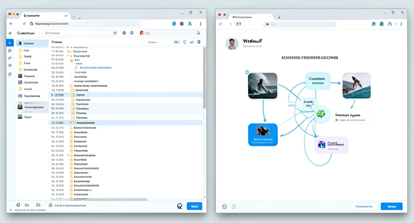Click the white outlined button in the right window footer
414x223 pixels.
pyautogui.click(x=364, y=206)
